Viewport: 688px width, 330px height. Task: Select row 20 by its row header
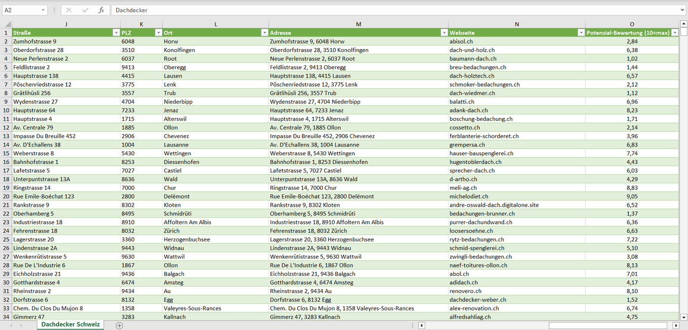[x=6, y=196]
